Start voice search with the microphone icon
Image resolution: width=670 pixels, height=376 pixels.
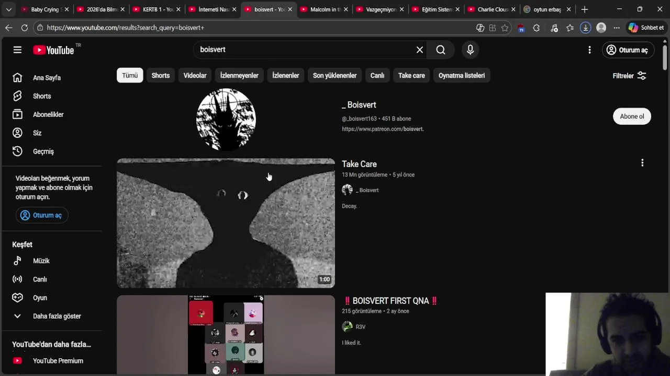point(470,50)
